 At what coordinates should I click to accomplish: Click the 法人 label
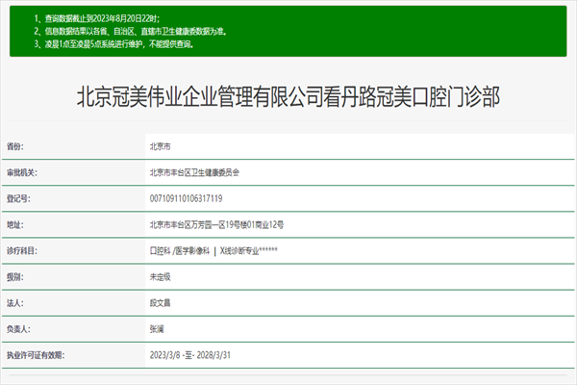coord(15,303)
